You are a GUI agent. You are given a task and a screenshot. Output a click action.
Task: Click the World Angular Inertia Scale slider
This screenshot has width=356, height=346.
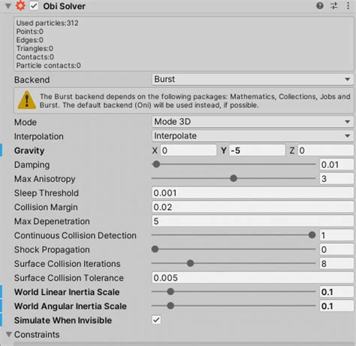[x=234, y=306]
